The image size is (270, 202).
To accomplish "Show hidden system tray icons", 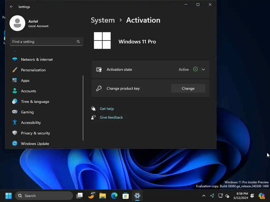I will [204, 196].
